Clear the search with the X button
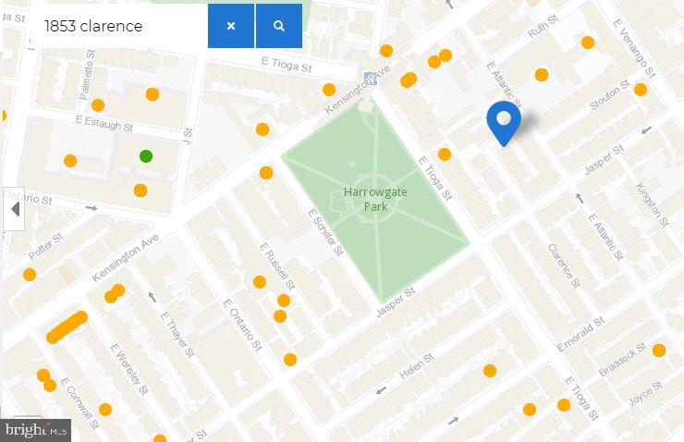684x442 pixels. (231, 26)
